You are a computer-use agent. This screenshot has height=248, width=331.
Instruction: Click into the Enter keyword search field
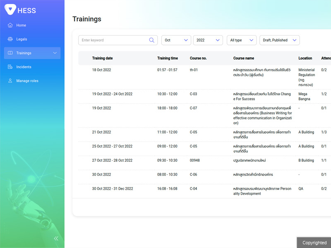[114, 40]
